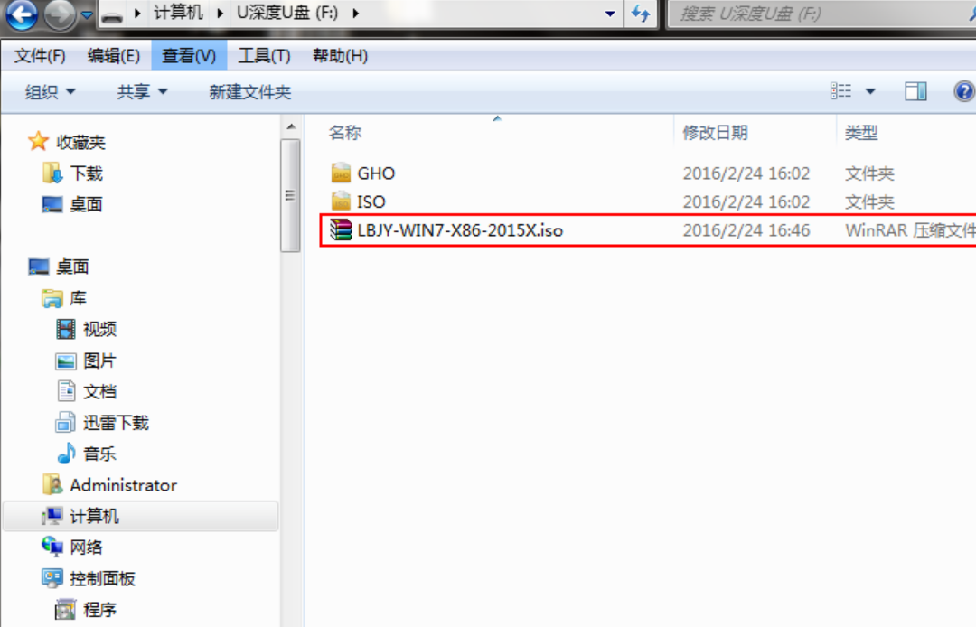976x627 pixels.
Task: Click the search U深度U盘 input field
Action: 821,14
